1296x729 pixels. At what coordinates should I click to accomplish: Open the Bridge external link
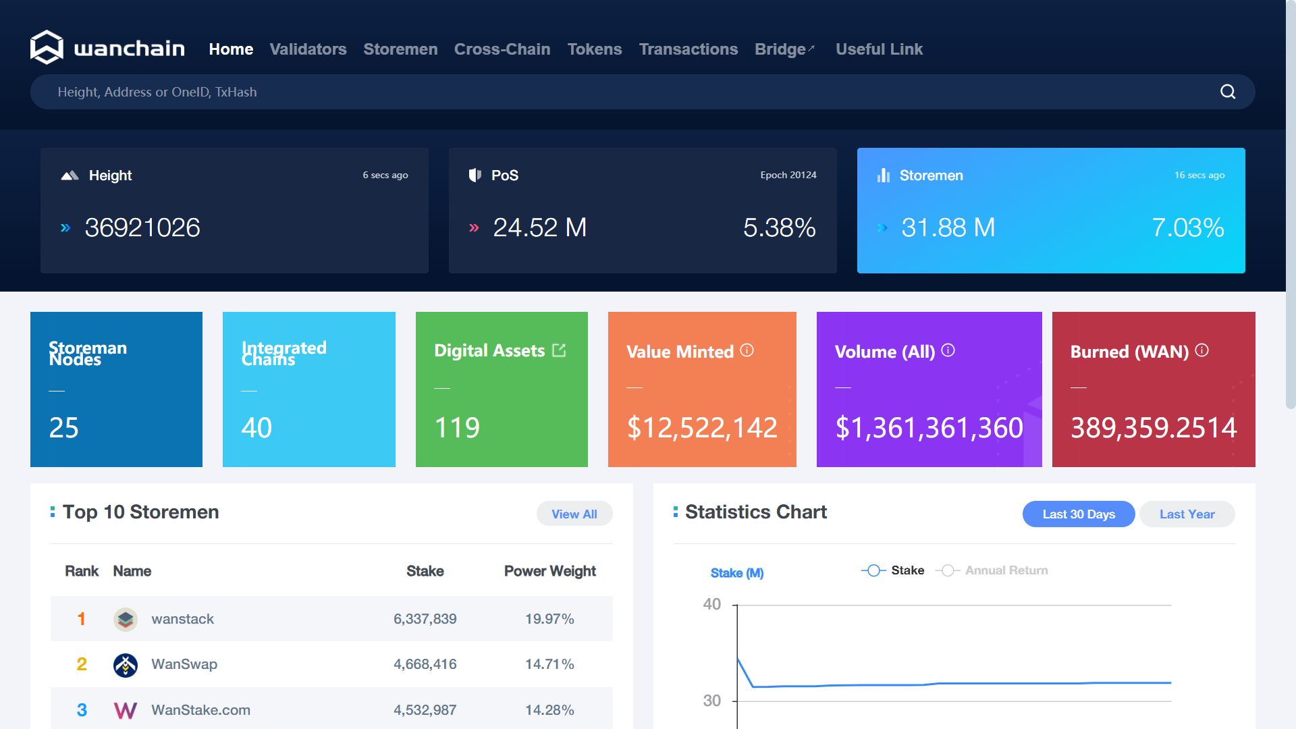[x=784, y=49]
